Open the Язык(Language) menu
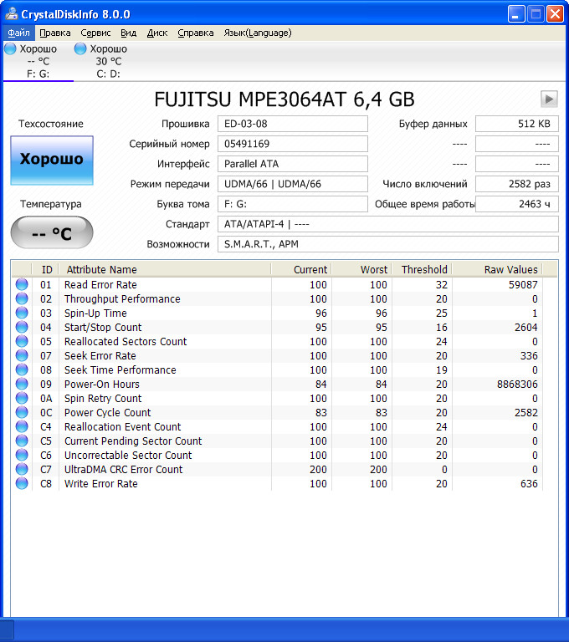569x642 pixels. point(258,33)
